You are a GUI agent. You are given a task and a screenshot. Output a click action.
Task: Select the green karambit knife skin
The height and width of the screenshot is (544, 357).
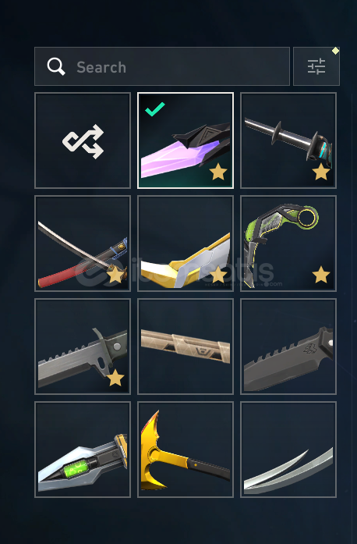288,244
